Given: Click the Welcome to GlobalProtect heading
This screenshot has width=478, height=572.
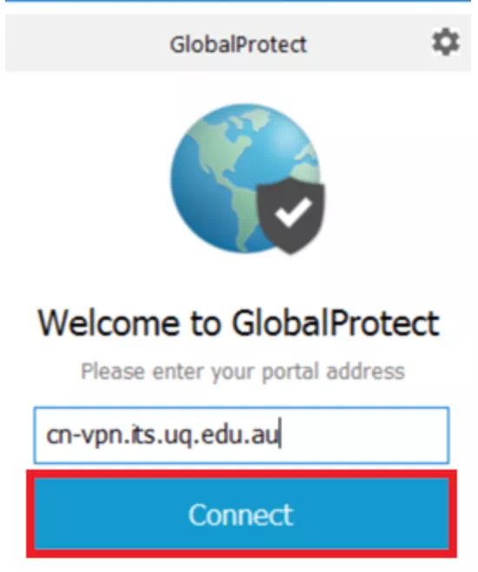Looking at the screenshot, I should pos(239,323).
